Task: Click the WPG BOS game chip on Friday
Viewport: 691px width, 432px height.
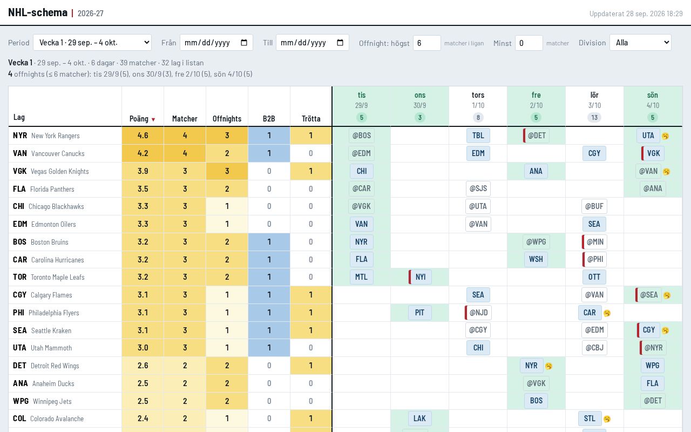Action: 536,401
